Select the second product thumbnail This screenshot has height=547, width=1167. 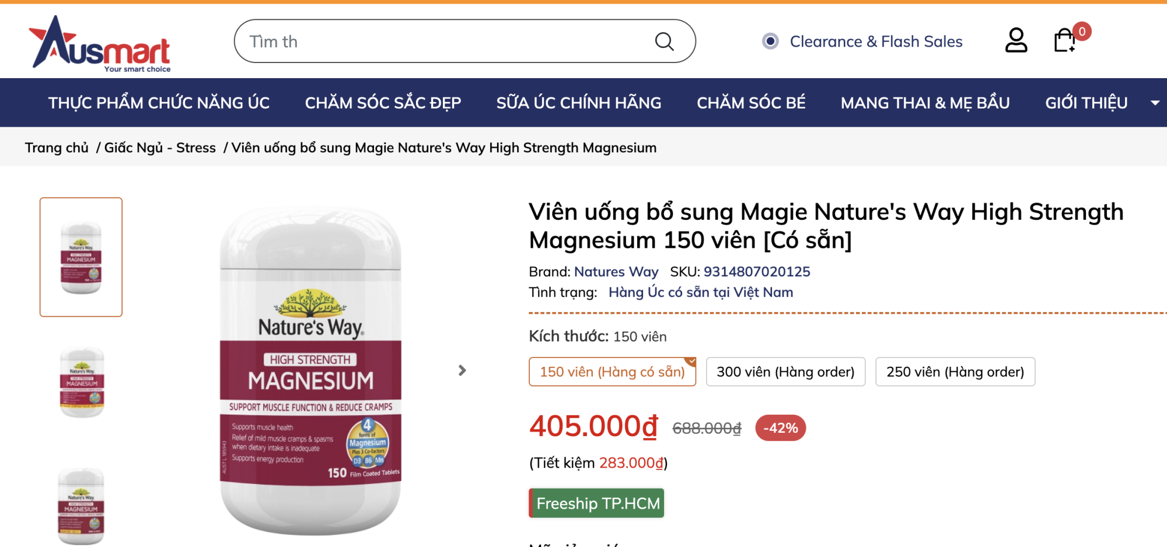click(81, 383)
